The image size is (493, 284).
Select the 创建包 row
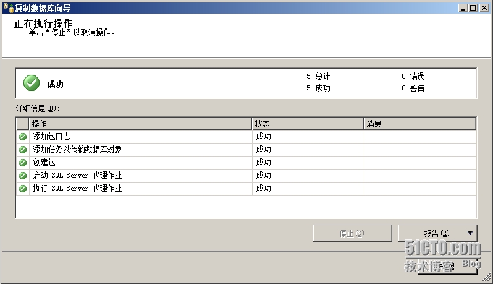(x=246, y=163)
